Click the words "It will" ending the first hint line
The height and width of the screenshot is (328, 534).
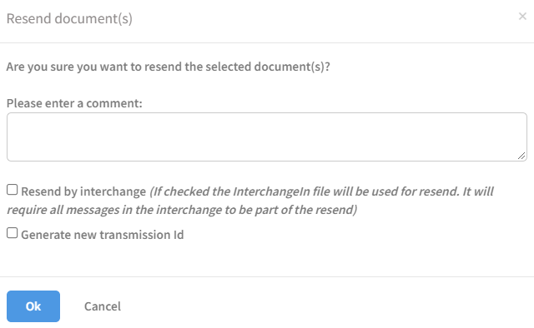tap(478, 191)
